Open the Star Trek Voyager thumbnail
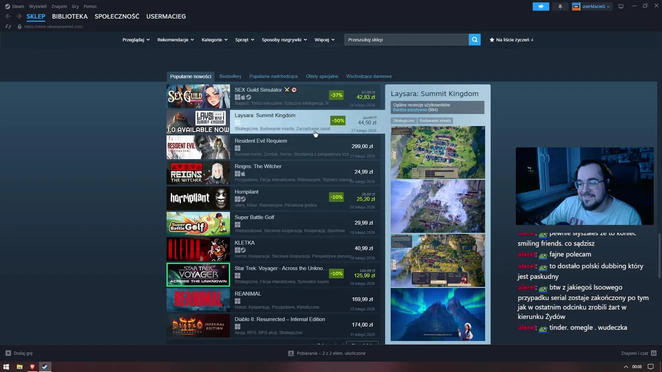The height and width of the screenshot is (372, 662). pos(198,274)
